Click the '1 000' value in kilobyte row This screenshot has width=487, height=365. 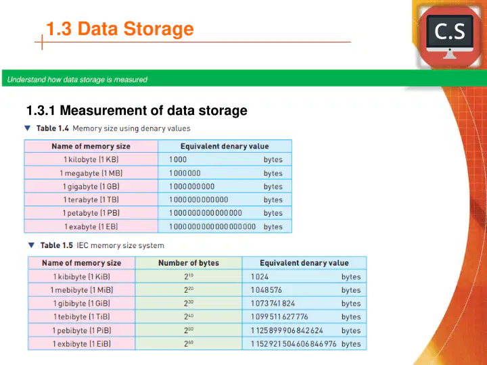[178, 160]
